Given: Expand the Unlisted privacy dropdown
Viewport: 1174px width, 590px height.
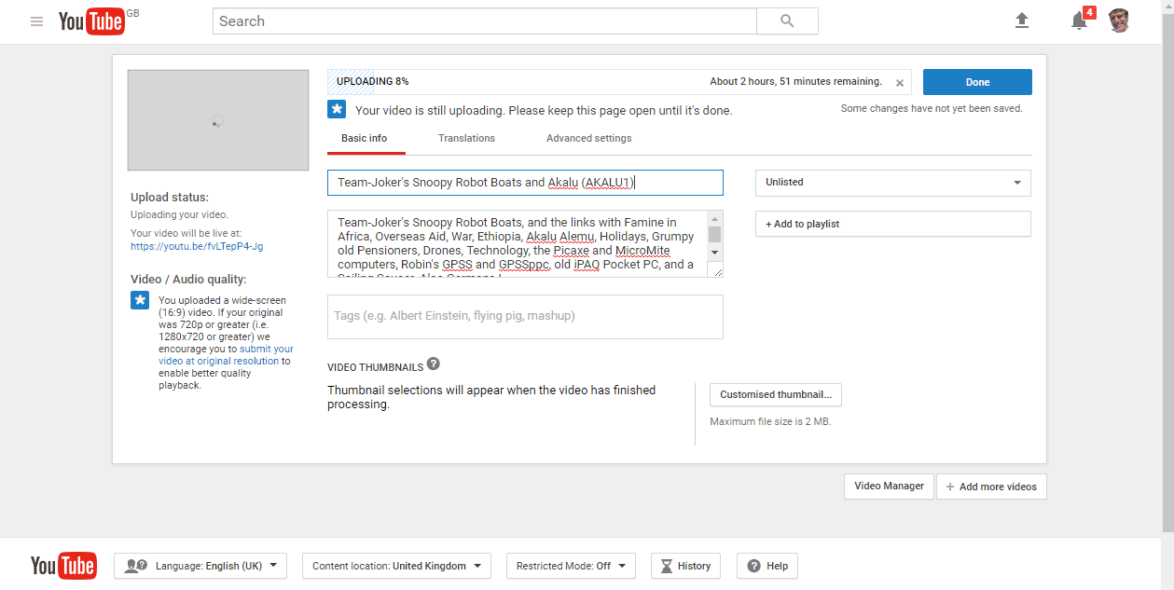Looking at the screenshot, I should pyautogui.click(x=893, y=183).
